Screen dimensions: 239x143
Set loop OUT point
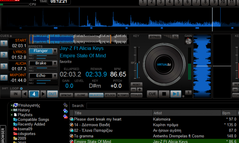[x=53, y=94]
